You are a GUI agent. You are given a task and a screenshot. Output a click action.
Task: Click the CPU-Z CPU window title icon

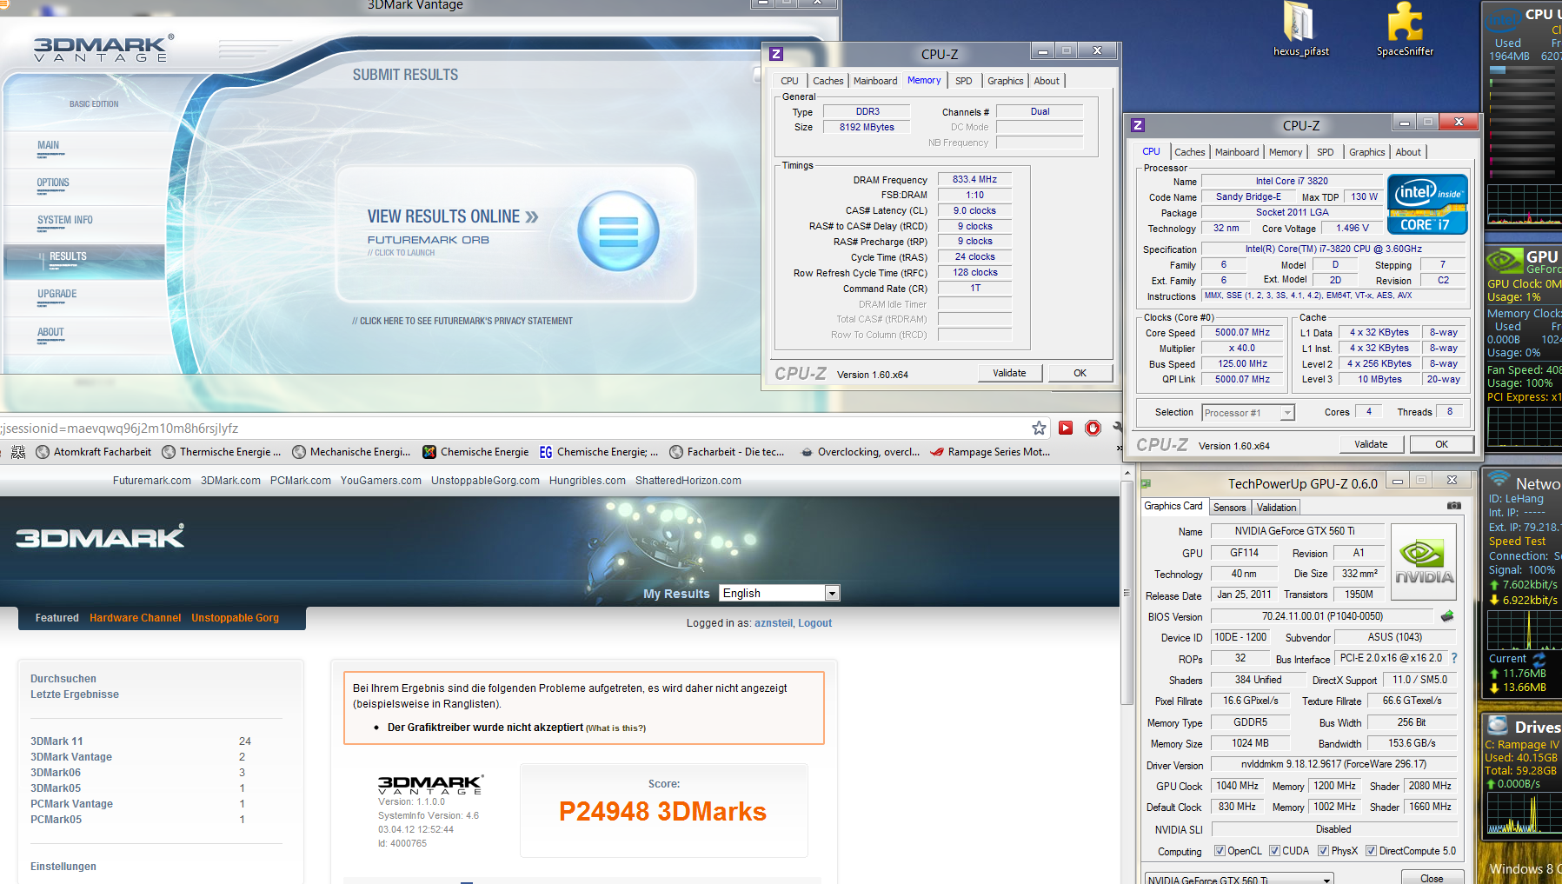pyautogui.click(x=1138, y=125)
